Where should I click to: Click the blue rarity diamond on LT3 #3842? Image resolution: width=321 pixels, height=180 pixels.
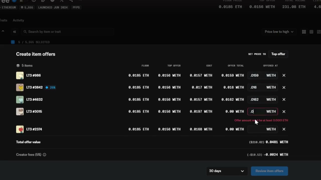click(47, 87)
